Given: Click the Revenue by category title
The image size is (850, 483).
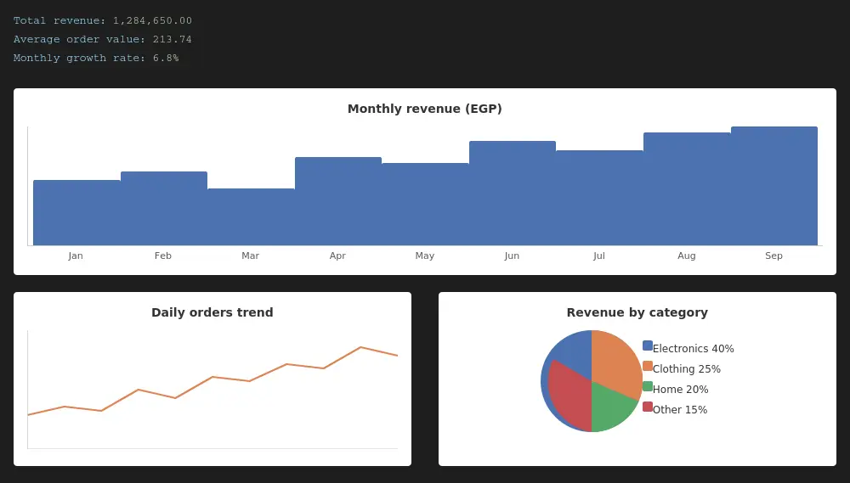Looking at the screenshot, I should (x=637, y=312).
